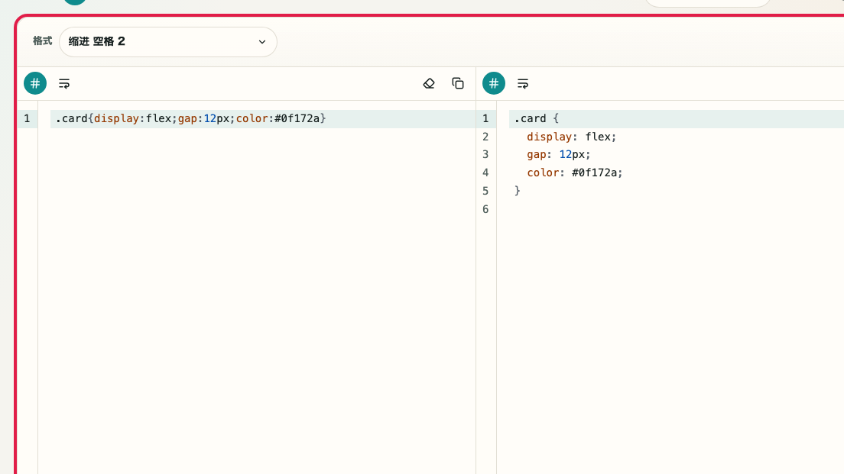
Task: Click the closing brace output line
Action: pyautogui.click(x=518, y=191)
